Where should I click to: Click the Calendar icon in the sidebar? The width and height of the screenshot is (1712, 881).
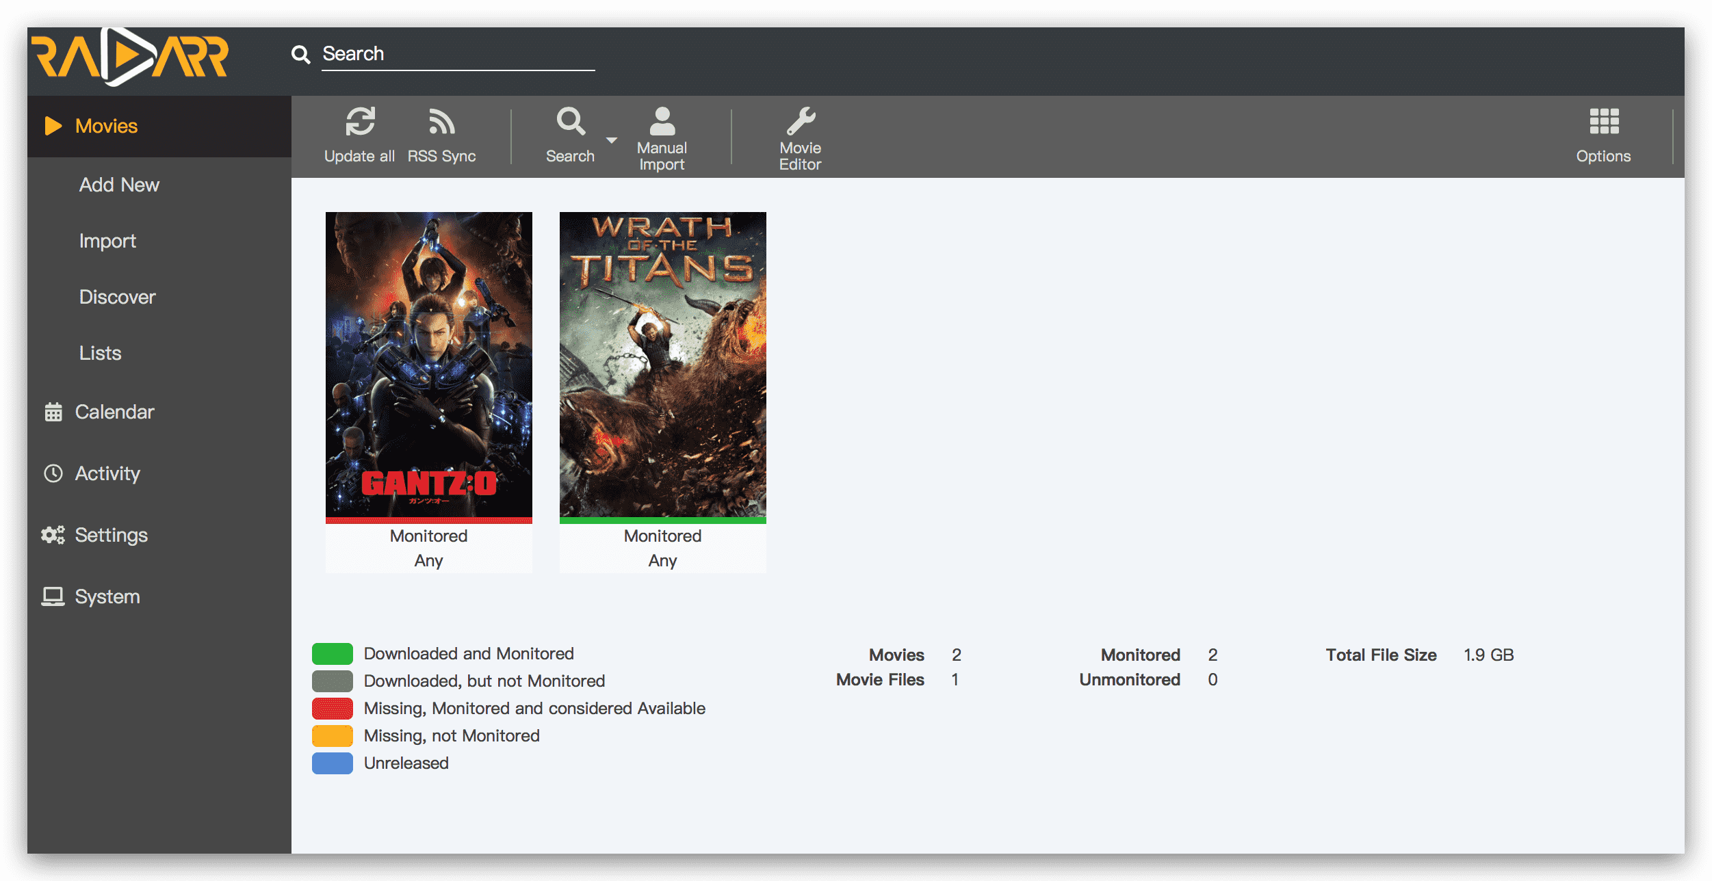click(53, 412)
